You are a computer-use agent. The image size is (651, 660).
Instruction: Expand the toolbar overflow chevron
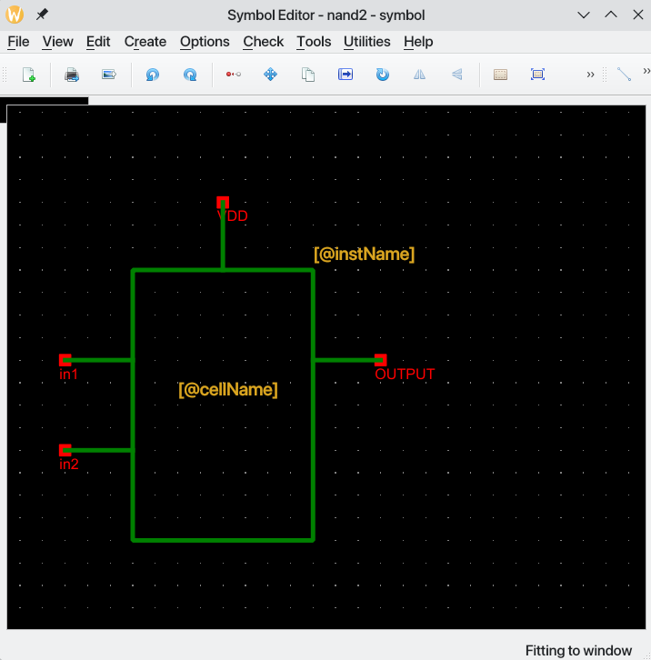591,75
